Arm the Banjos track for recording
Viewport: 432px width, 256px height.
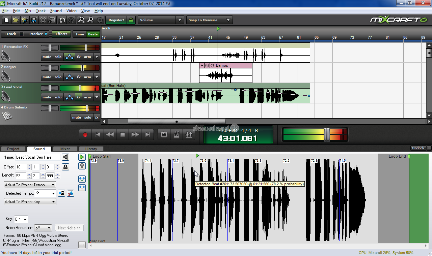click(x=87, y=77)
